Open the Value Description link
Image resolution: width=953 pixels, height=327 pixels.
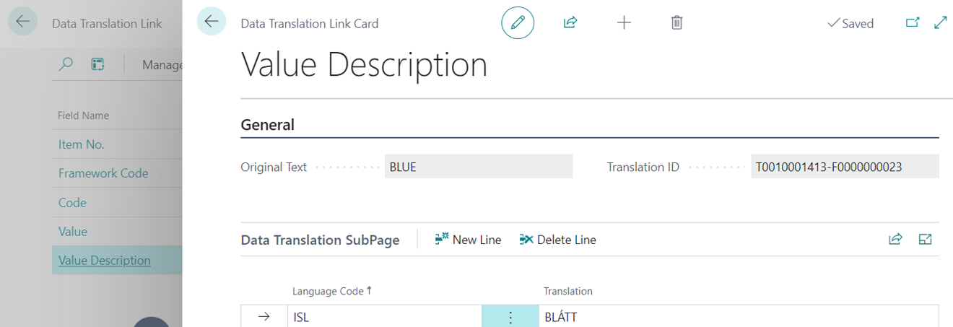tap(105, 261)
